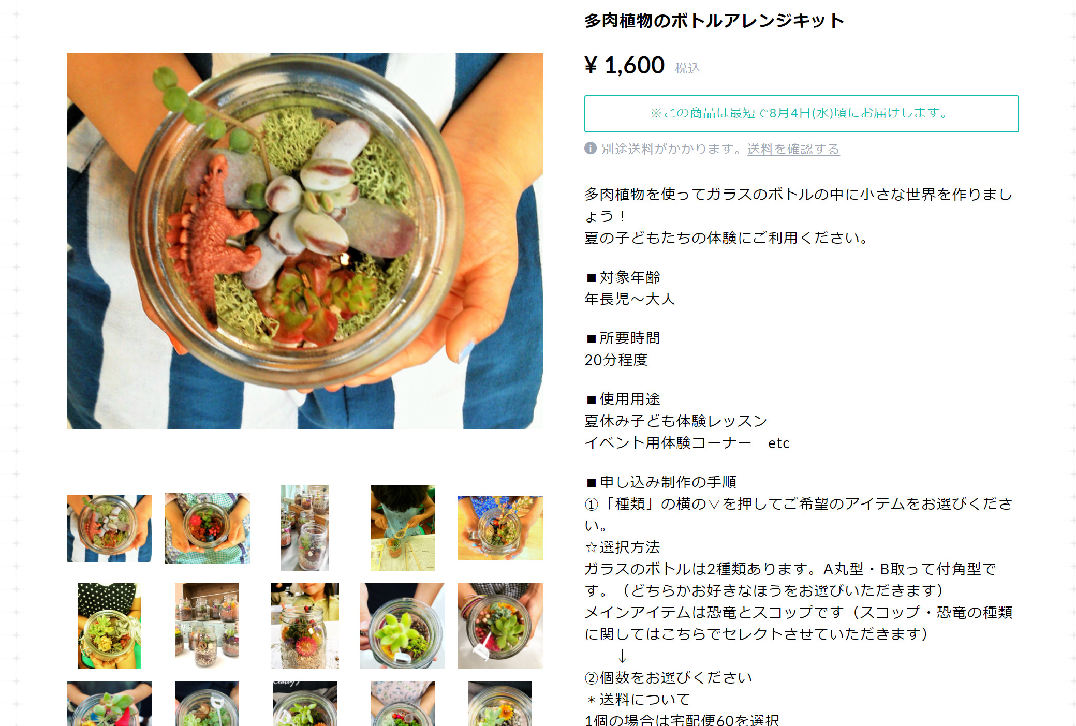The height and width of the screenshot is (726, 1076).
Task: Select the thumbnail of tall jar with red flower
Action: (x=305, y=626)
